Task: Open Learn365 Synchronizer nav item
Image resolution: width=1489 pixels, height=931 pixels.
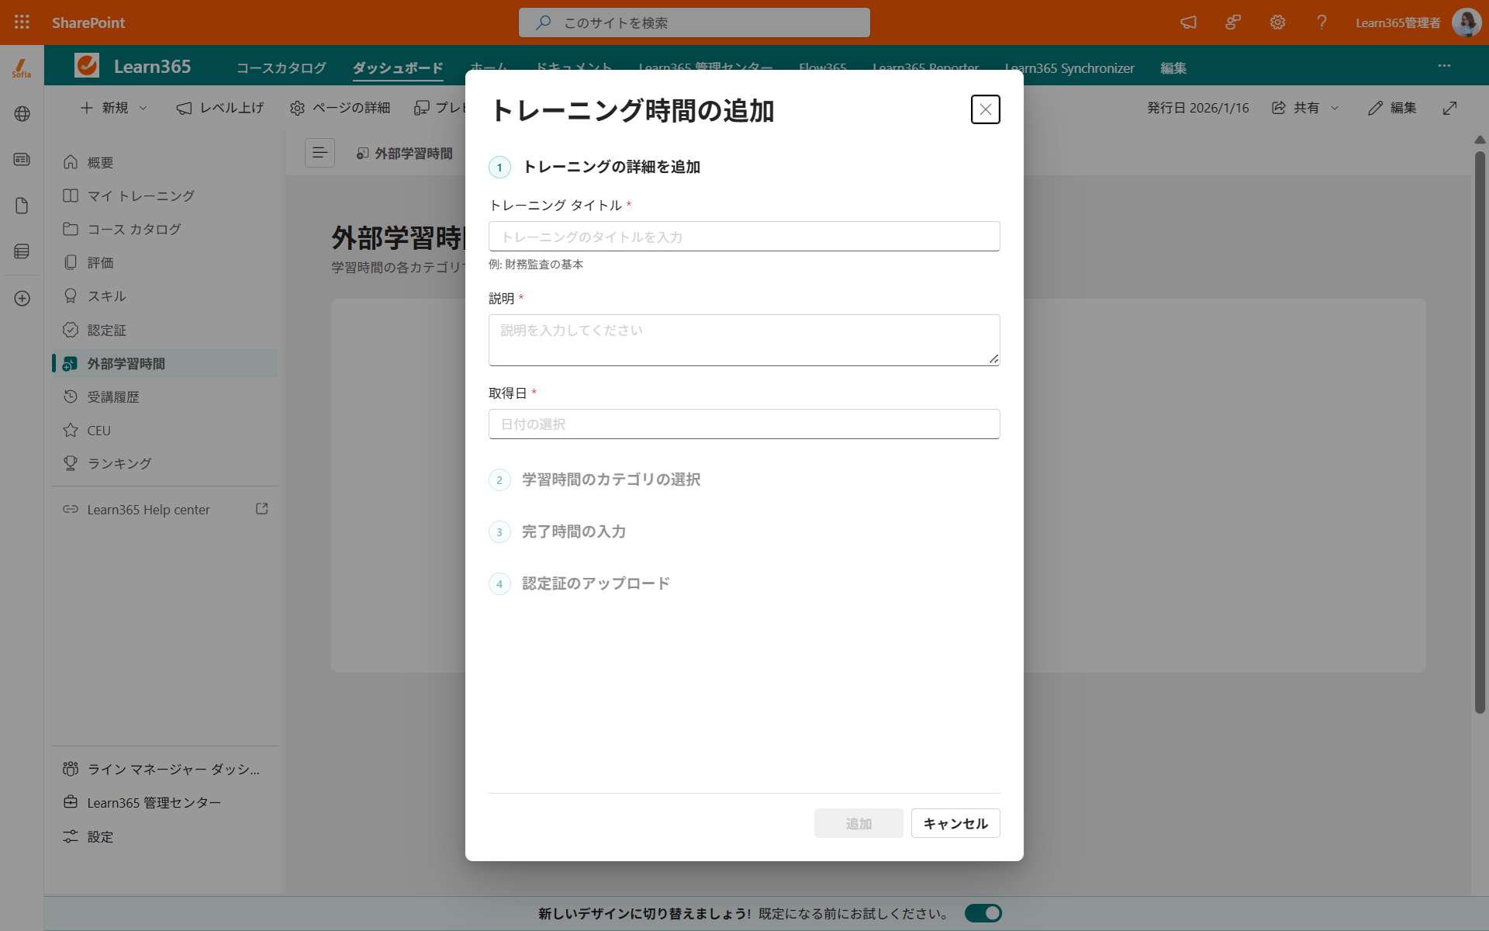Action: pyautogui.click(x=1069, y=68)
